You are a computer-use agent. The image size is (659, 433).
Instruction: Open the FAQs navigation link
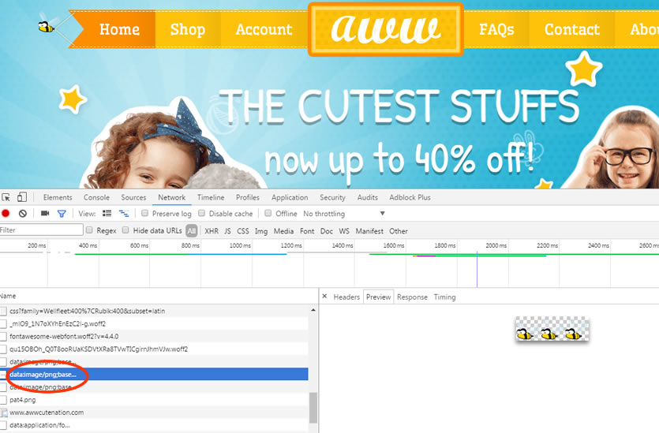(x=496, y=29)
